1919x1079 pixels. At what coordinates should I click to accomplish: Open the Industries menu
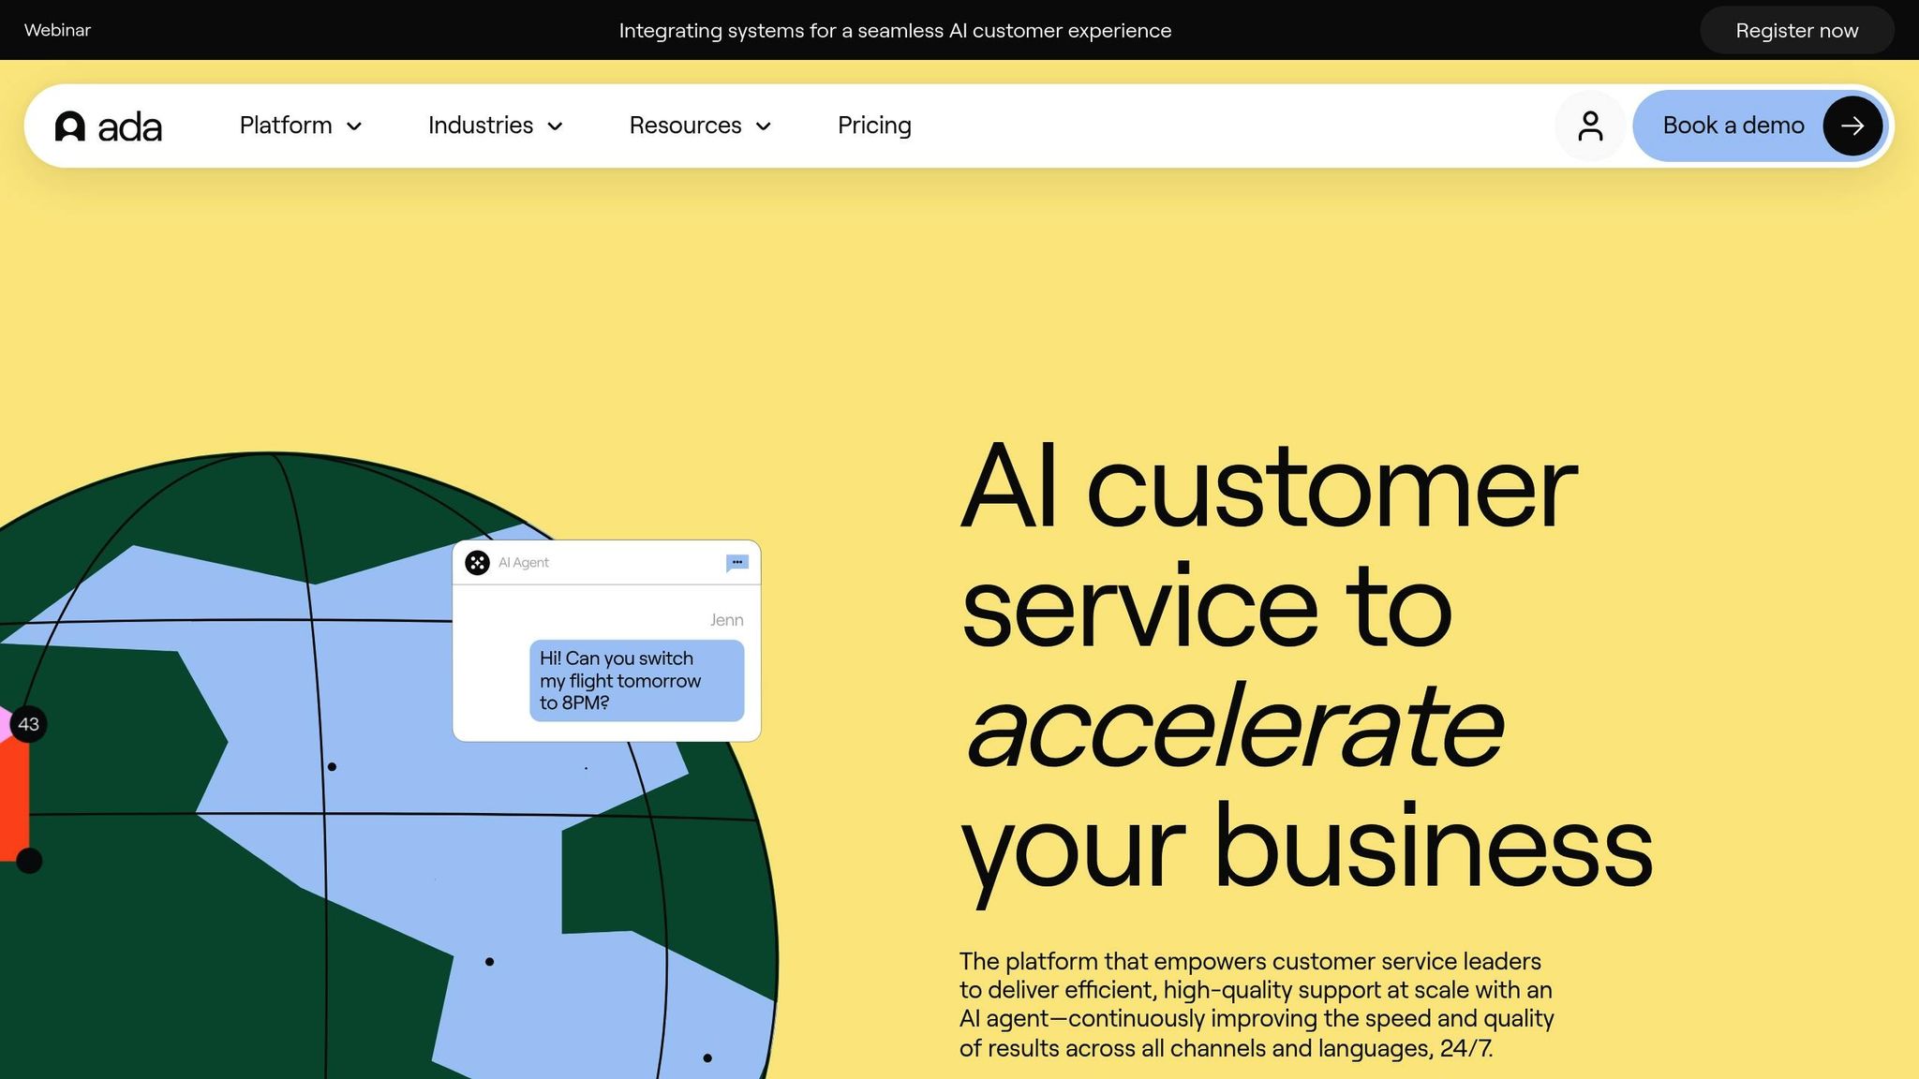tap(496, 126)
